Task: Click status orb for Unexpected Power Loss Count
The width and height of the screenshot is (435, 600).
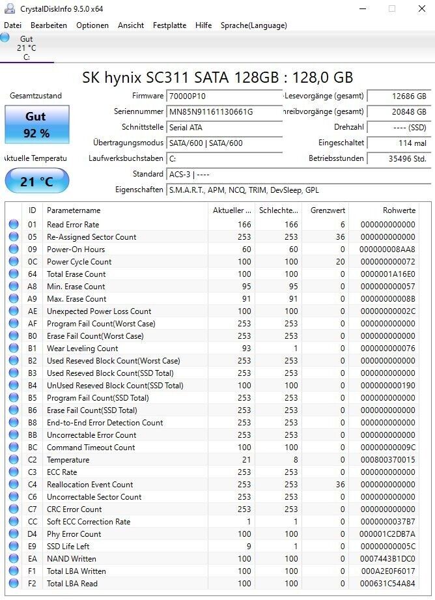Action: point(14,311)
